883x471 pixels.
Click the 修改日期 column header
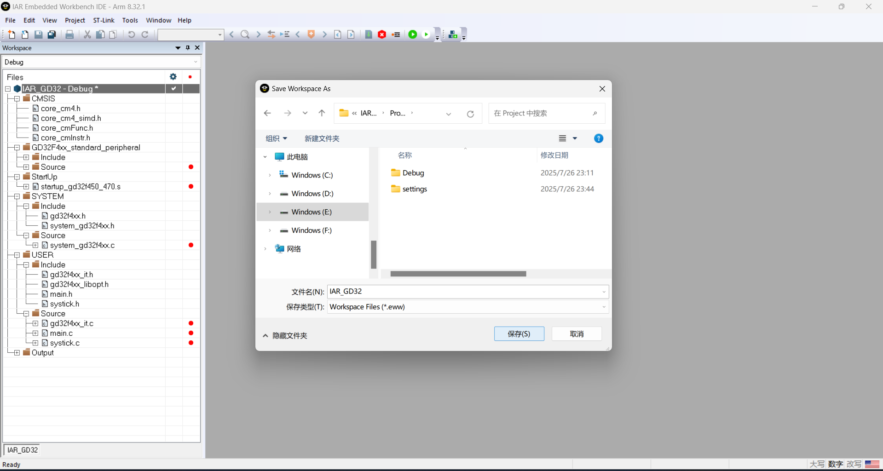[x=554, y=155]
